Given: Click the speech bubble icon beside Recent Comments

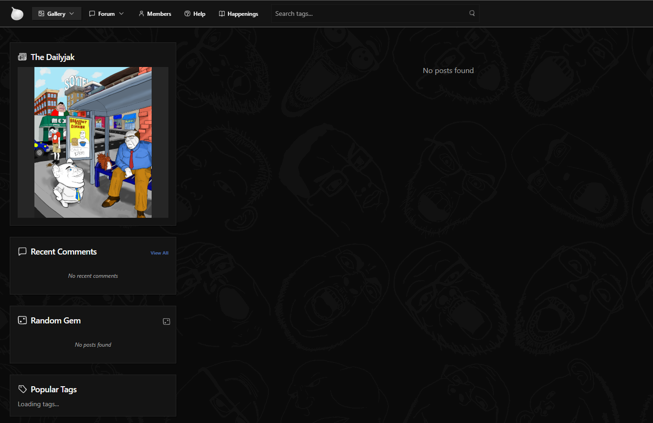Looking at the screenshot, I should coord(22,252).
